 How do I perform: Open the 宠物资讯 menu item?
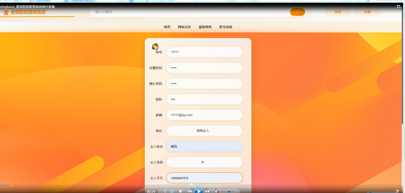(205, 27)
